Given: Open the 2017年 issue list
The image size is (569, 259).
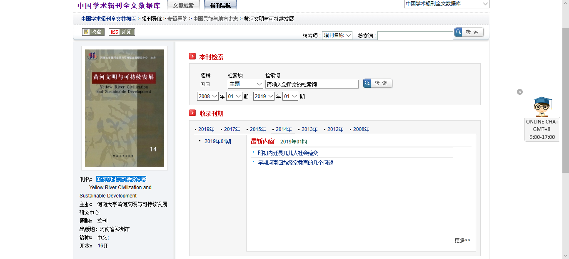Looking at the screenshot, I should (232, 129).
